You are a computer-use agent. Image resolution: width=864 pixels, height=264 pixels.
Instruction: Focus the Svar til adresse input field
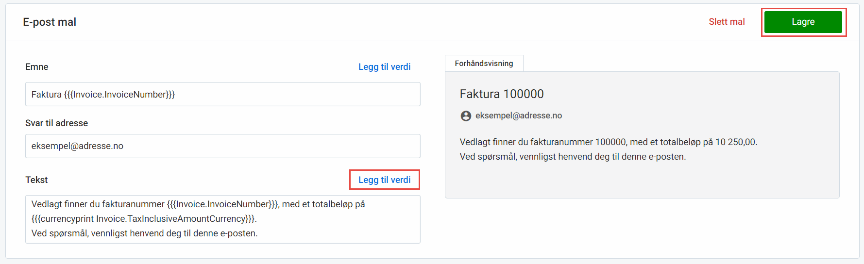point(222,146)
